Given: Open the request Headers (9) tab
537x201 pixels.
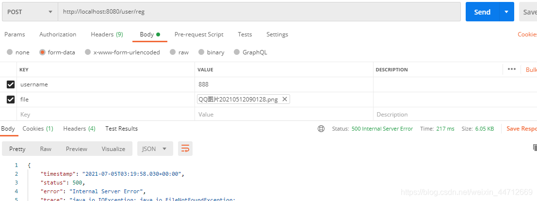Looking at the screenshot, I should (x=107, y=34).
